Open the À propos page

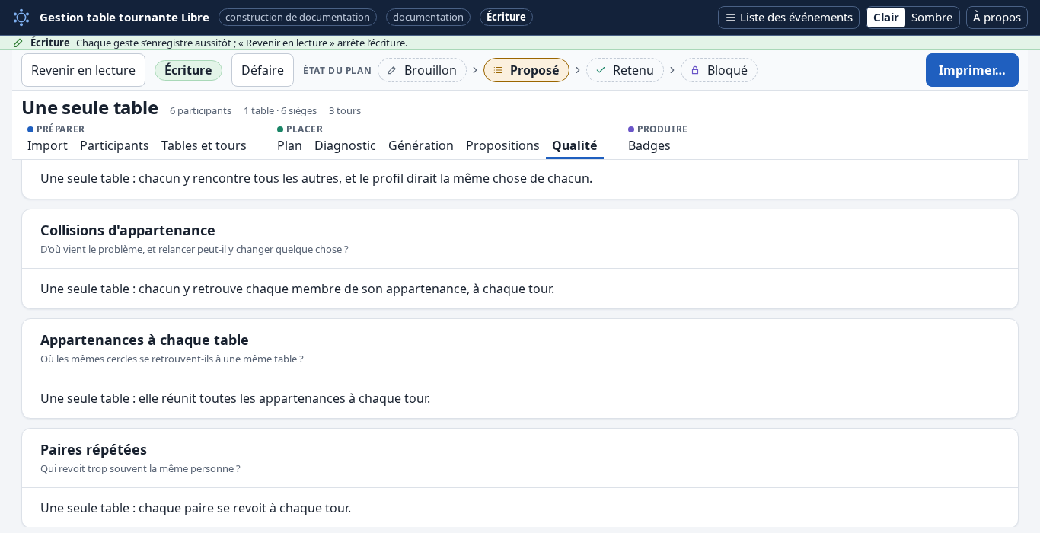pyautogui.click(x=997, y=18)
